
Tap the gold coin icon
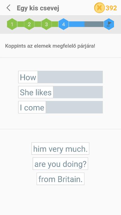(99, 8)
